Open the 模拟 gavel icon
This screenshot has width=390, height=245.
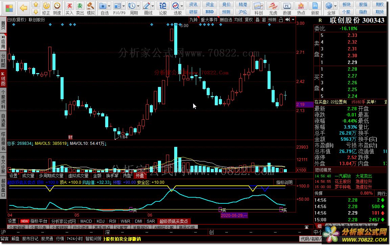click(x=90, y=5)
